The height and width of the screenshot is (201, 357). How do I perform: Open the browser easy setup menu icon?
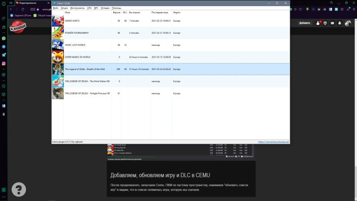pyautogui.click(x=354, y=9)
